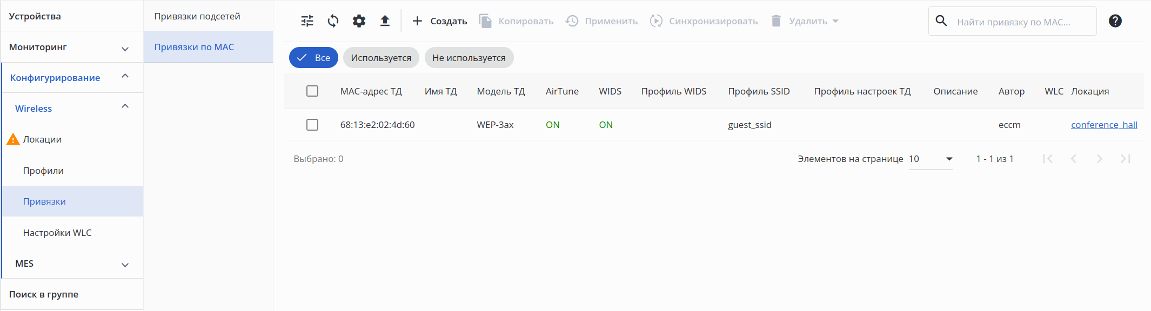This screenshot has width=1151, height=311.
Task: Open table settings gear icon
Action: pyautogui.click(x=359, y=21)
